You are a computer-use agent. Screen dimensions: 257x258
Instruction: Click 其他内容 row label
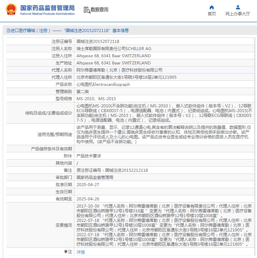point(64,163)
